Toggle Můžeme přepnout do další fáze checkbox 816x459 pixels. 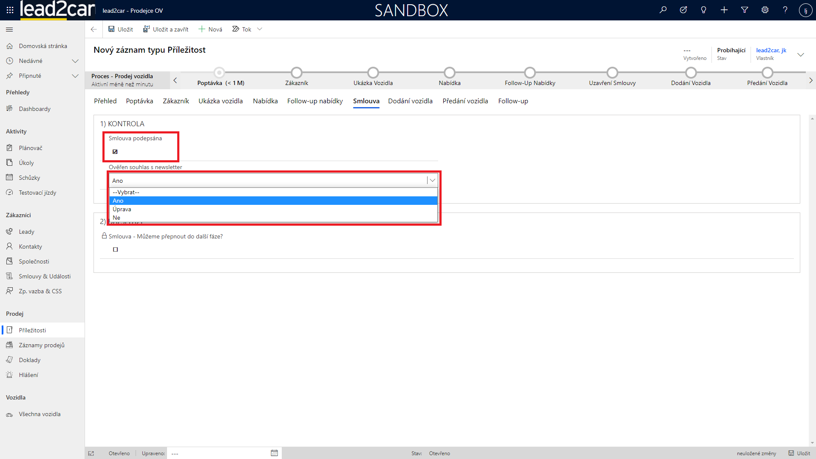click(115, 249)
